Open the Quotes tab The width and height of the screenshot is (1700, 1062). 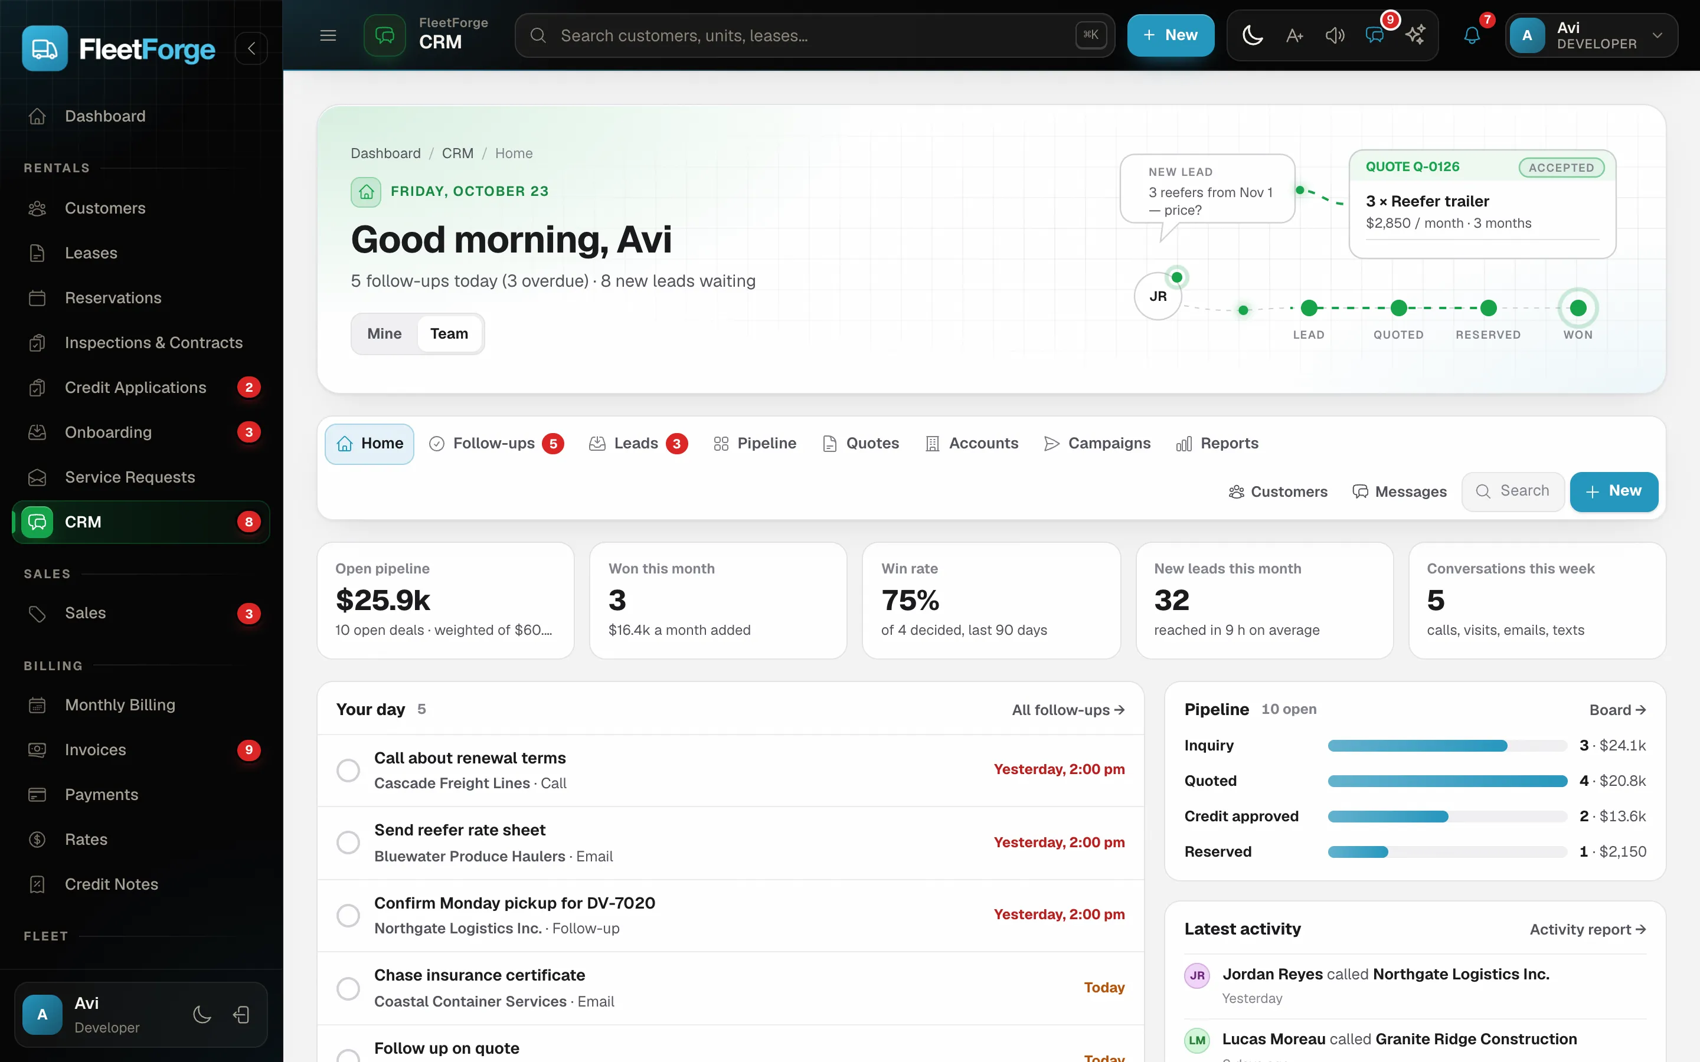pyautogui.click(x=861, y=444)
